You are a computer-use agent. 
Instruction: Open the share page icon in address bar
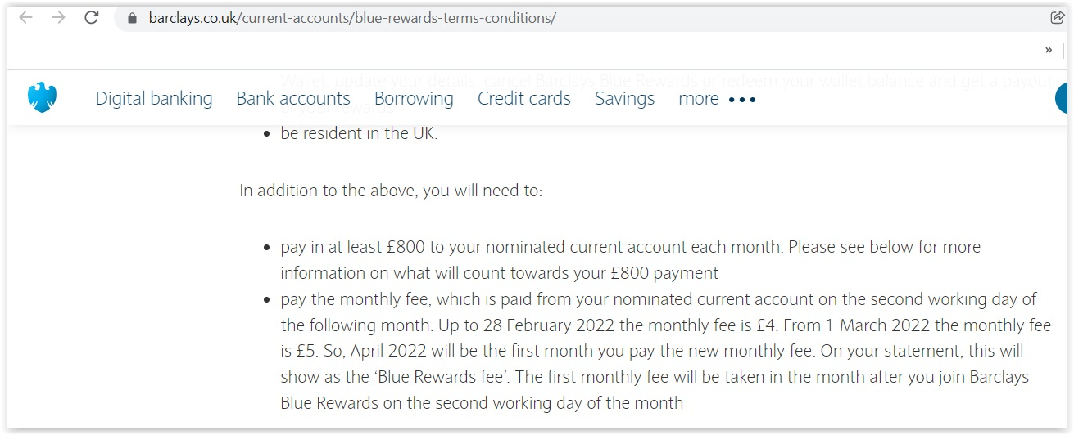click(x=1057, y=17)
